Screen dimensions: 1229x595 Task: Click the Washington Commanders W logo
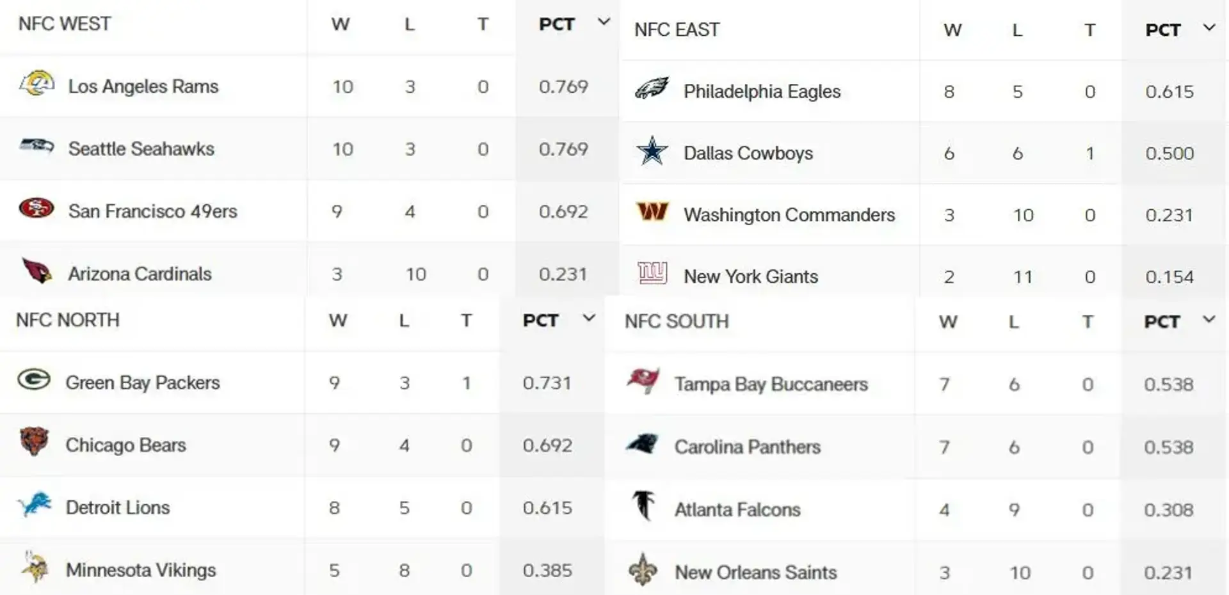point(652,211)
